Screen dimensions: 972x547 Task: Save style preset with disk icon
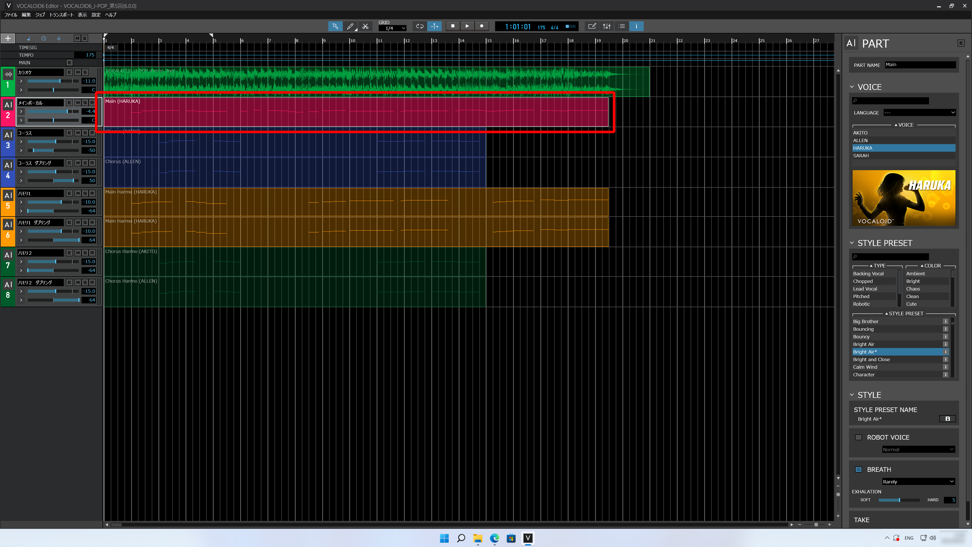coord(947,419)
